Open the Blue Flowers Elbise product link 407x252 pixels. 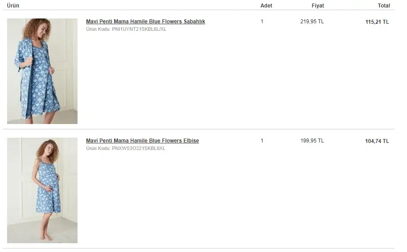pyautogui.click(x=142, y=141)
